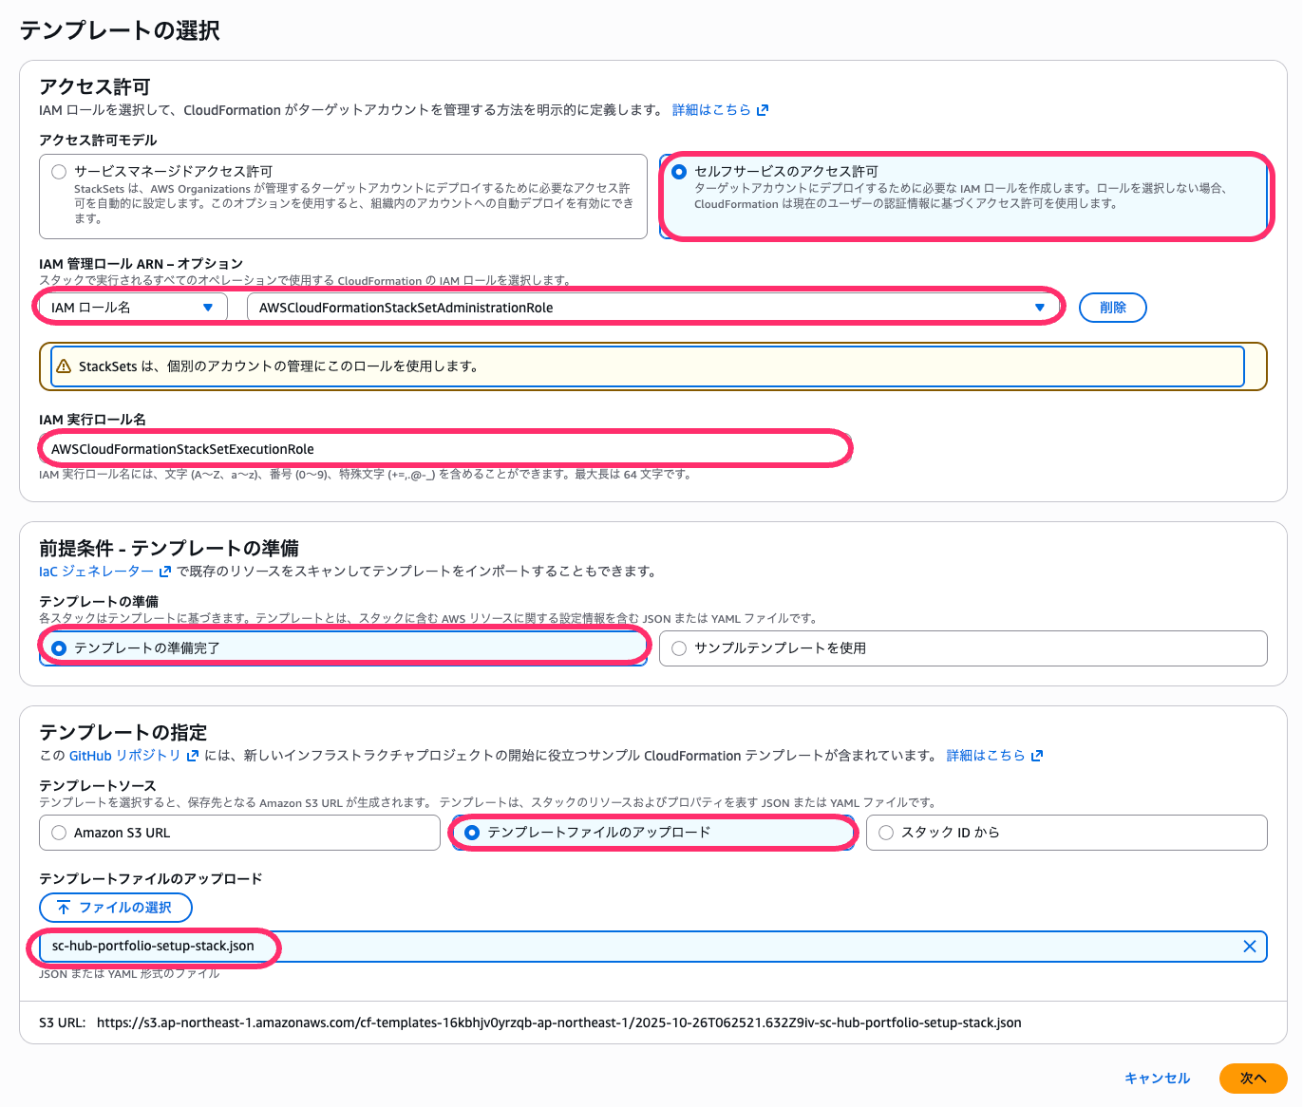Open the IaC ジェネレーター link
The width and height of the screenshot is (1303, 1107).
[92, 572]
